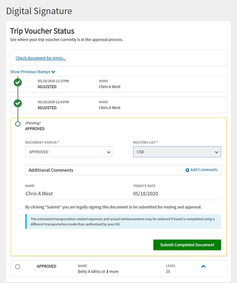Click the transportation expenses info notice
The width and height of the screenshot is (237, 283).
123,221
